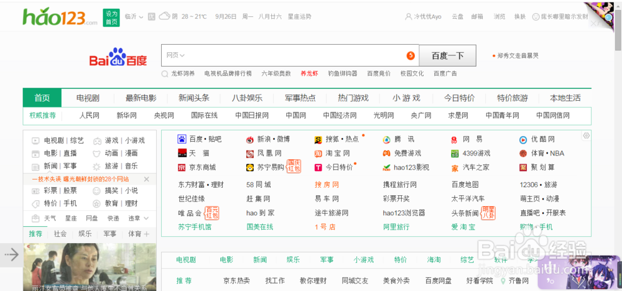Click the 汽车之家 icon
The width and height of the screenshot is (622, 291).
455,168
